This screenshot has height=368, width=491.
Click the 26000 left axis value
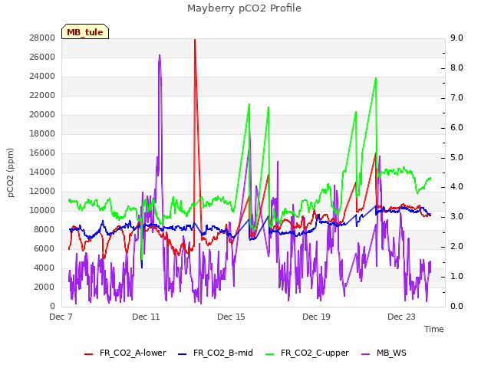point(42,57)
